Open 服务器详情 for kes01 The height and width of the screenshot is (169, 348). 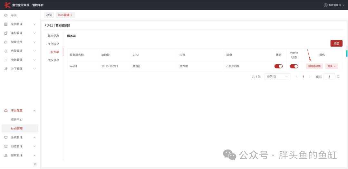314,66
